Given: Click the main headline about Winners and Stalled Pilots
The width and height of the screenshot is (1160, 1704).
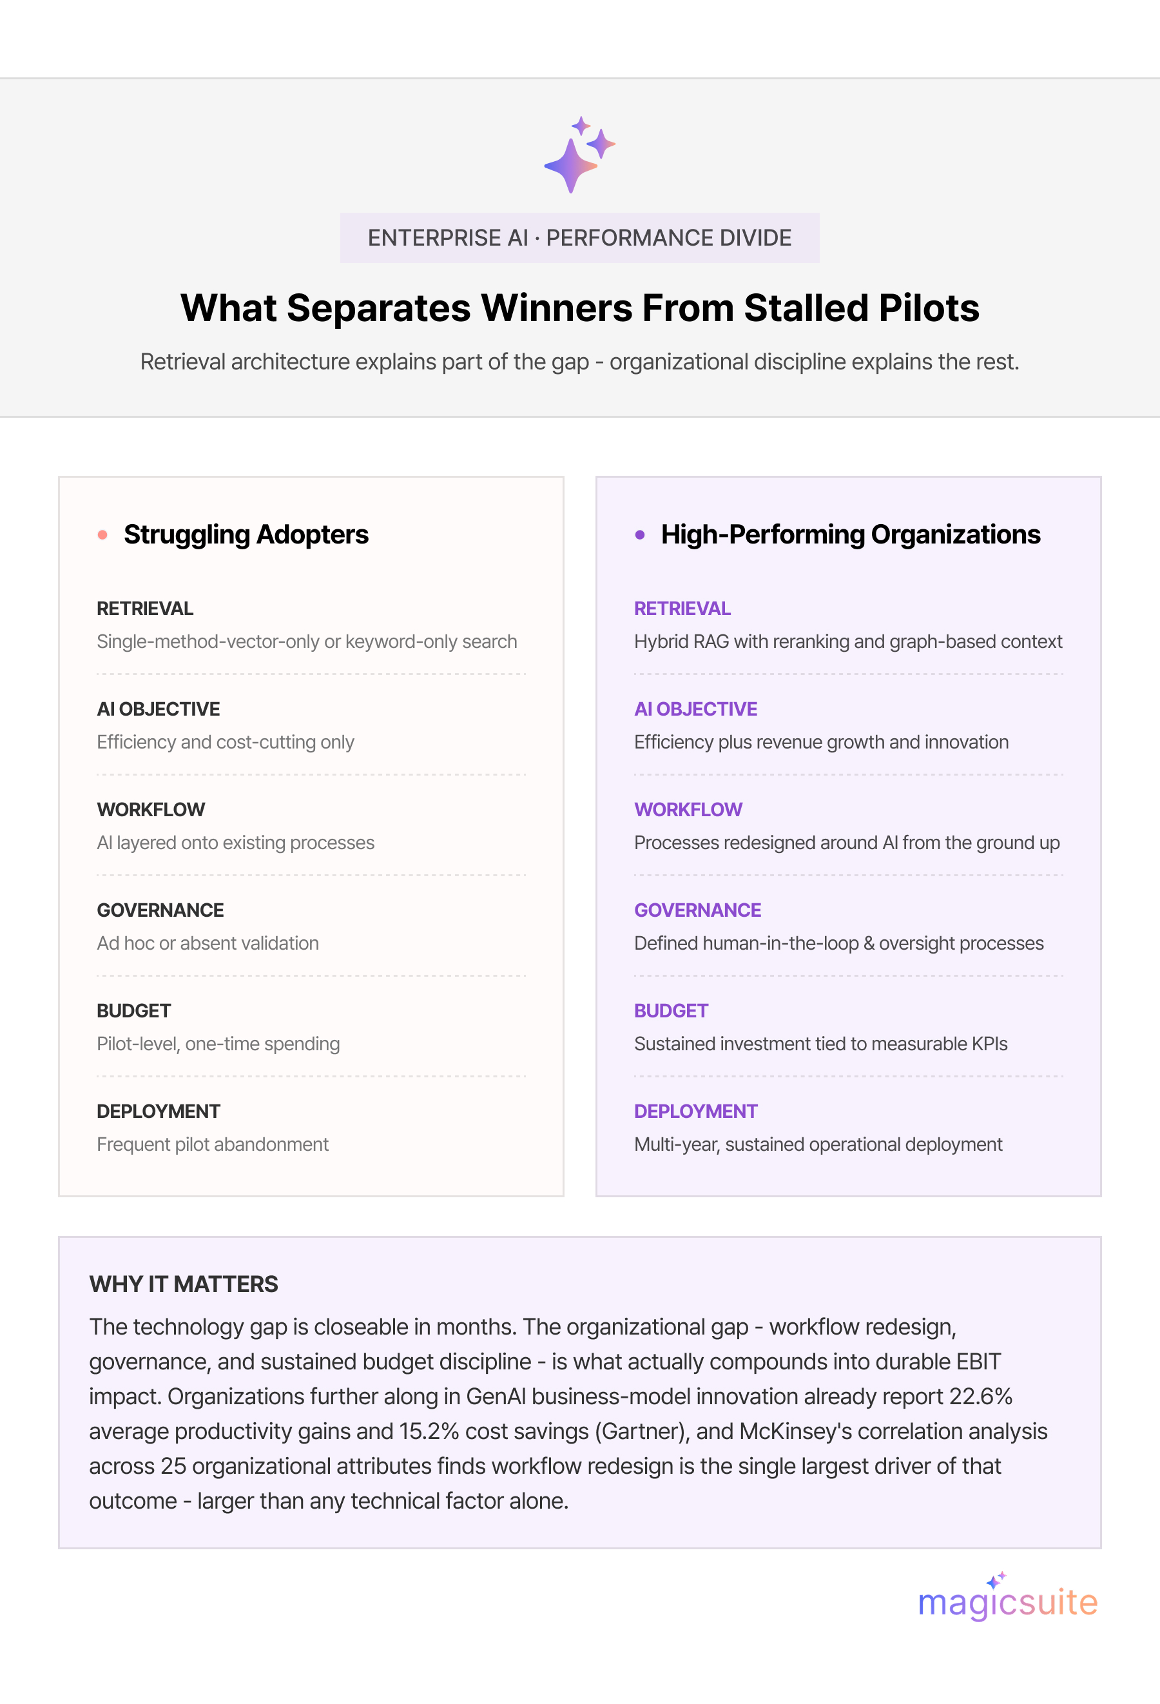Looking at the screenshot, I should click(579, 308).
